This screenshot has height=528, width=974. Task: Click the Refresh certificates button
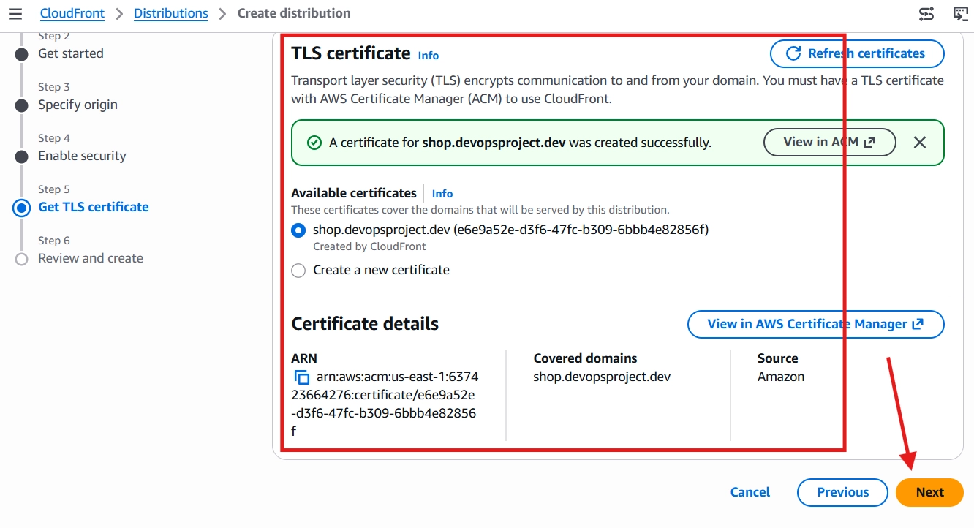(x=857, y=53)
